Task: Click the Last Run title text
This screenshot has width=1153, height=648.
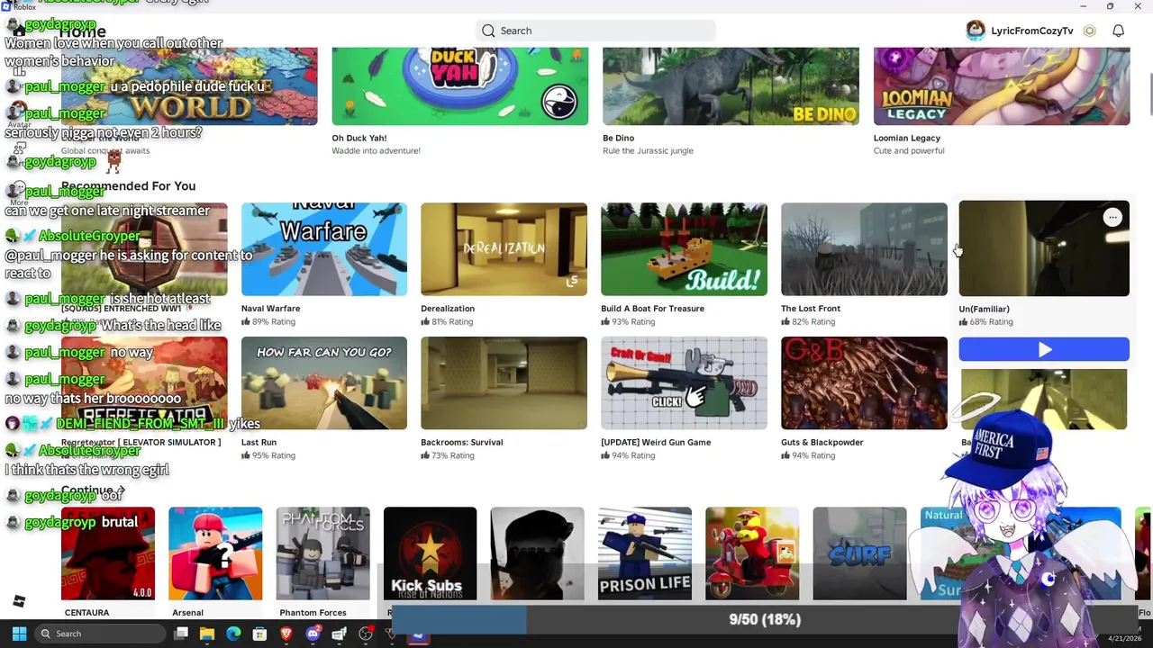Action: pyautogui.click(x=259, y=442)
